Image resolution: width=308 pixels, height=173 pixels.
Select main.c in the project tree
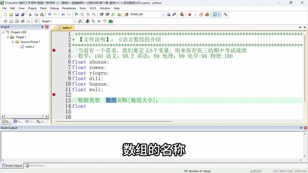(x=30, y=47)
